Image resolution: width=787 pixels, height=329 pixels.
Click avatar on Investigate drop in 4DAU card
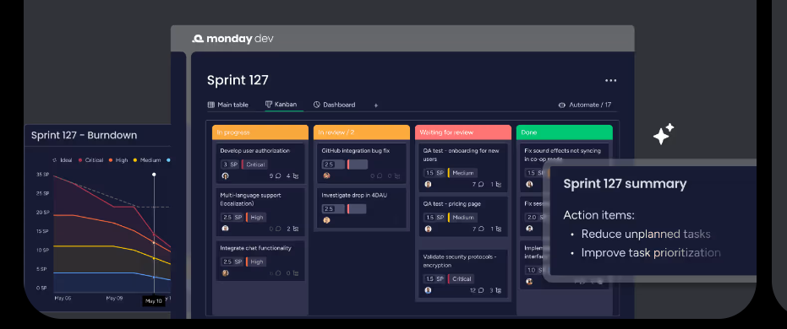pos(327,220)
